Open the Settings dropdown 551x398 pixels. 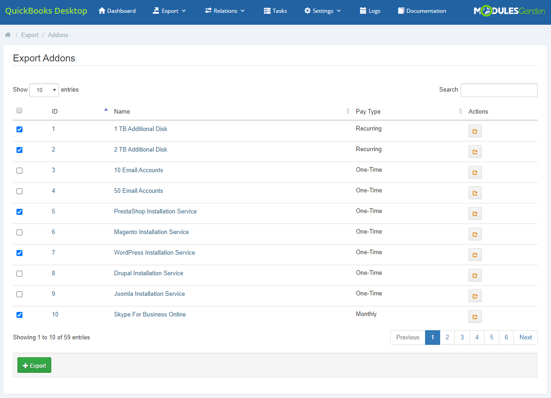point(322,11)
